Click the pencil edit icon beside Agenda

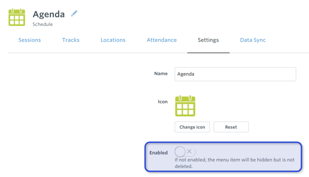pyautogui.click(x=74, y=14)
